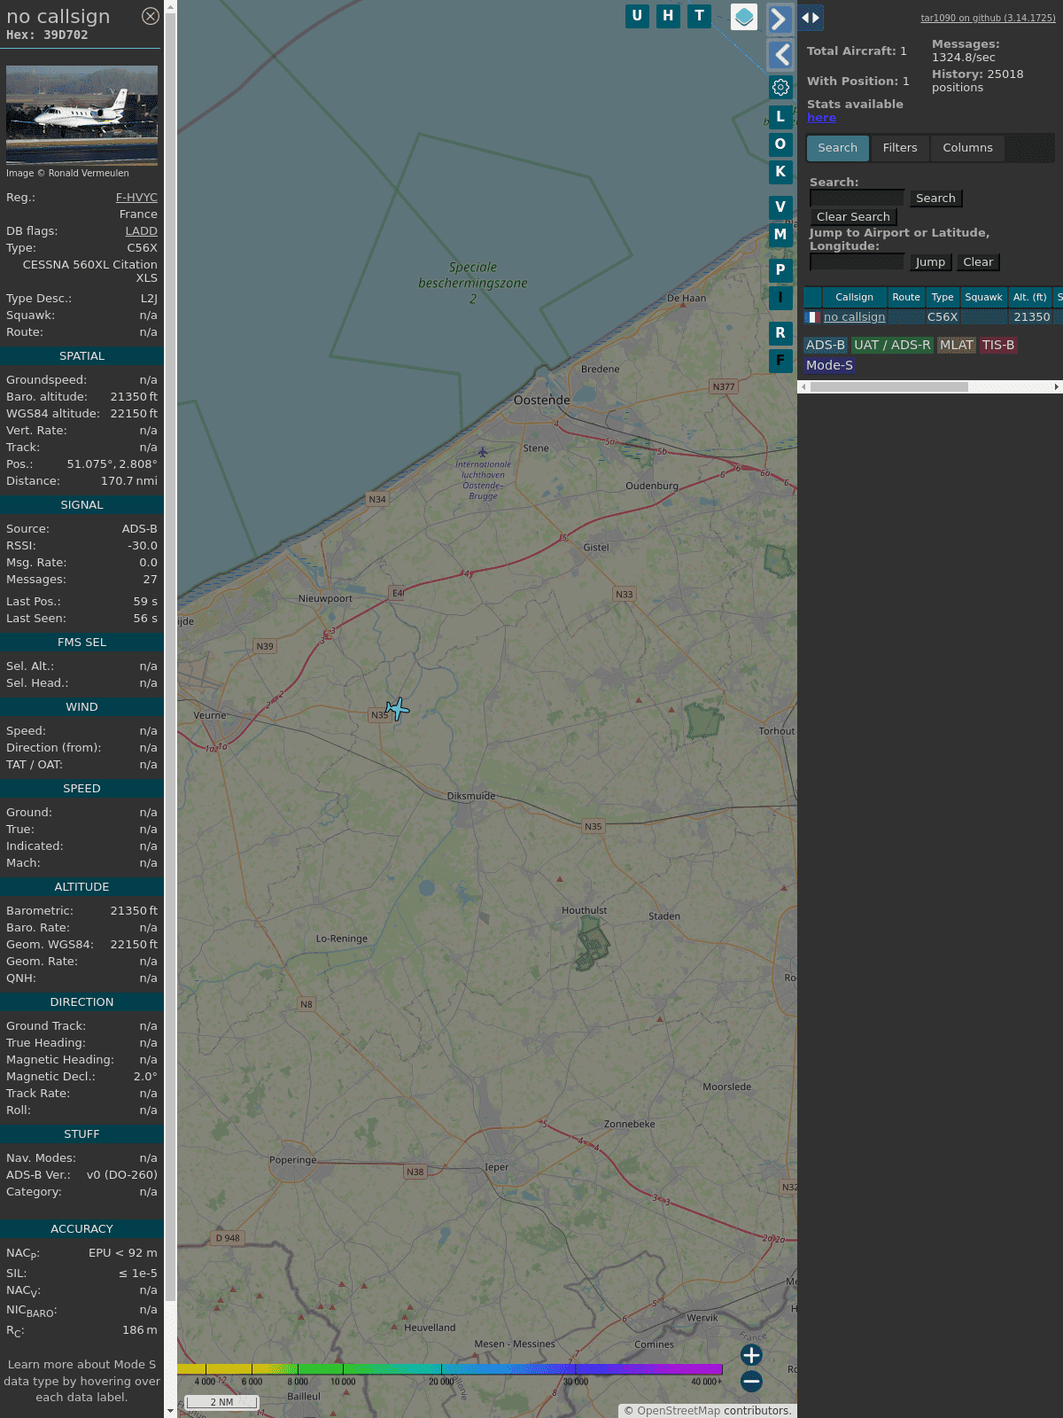Close the selected aircraft info panel
The width and height of the screenshot is (1063, 1418).
coord(151,16)
